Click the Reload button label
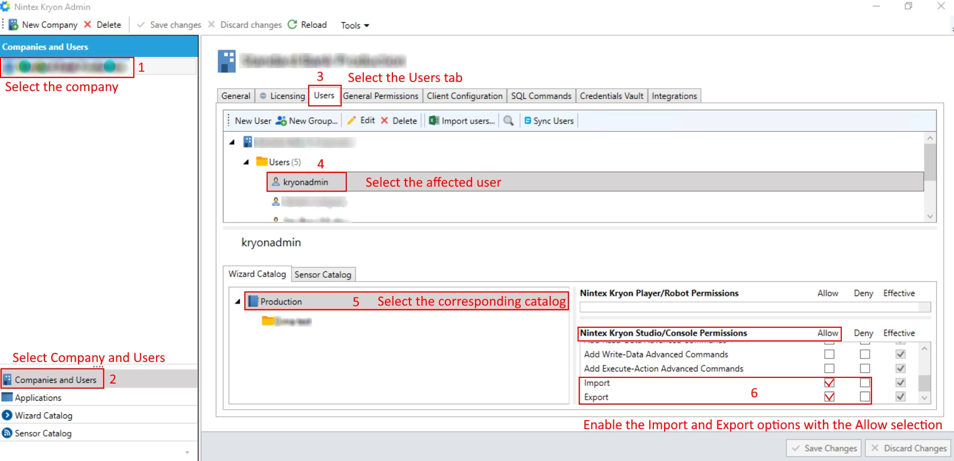Viewport: 954px width, 461px height. point(314,24)
